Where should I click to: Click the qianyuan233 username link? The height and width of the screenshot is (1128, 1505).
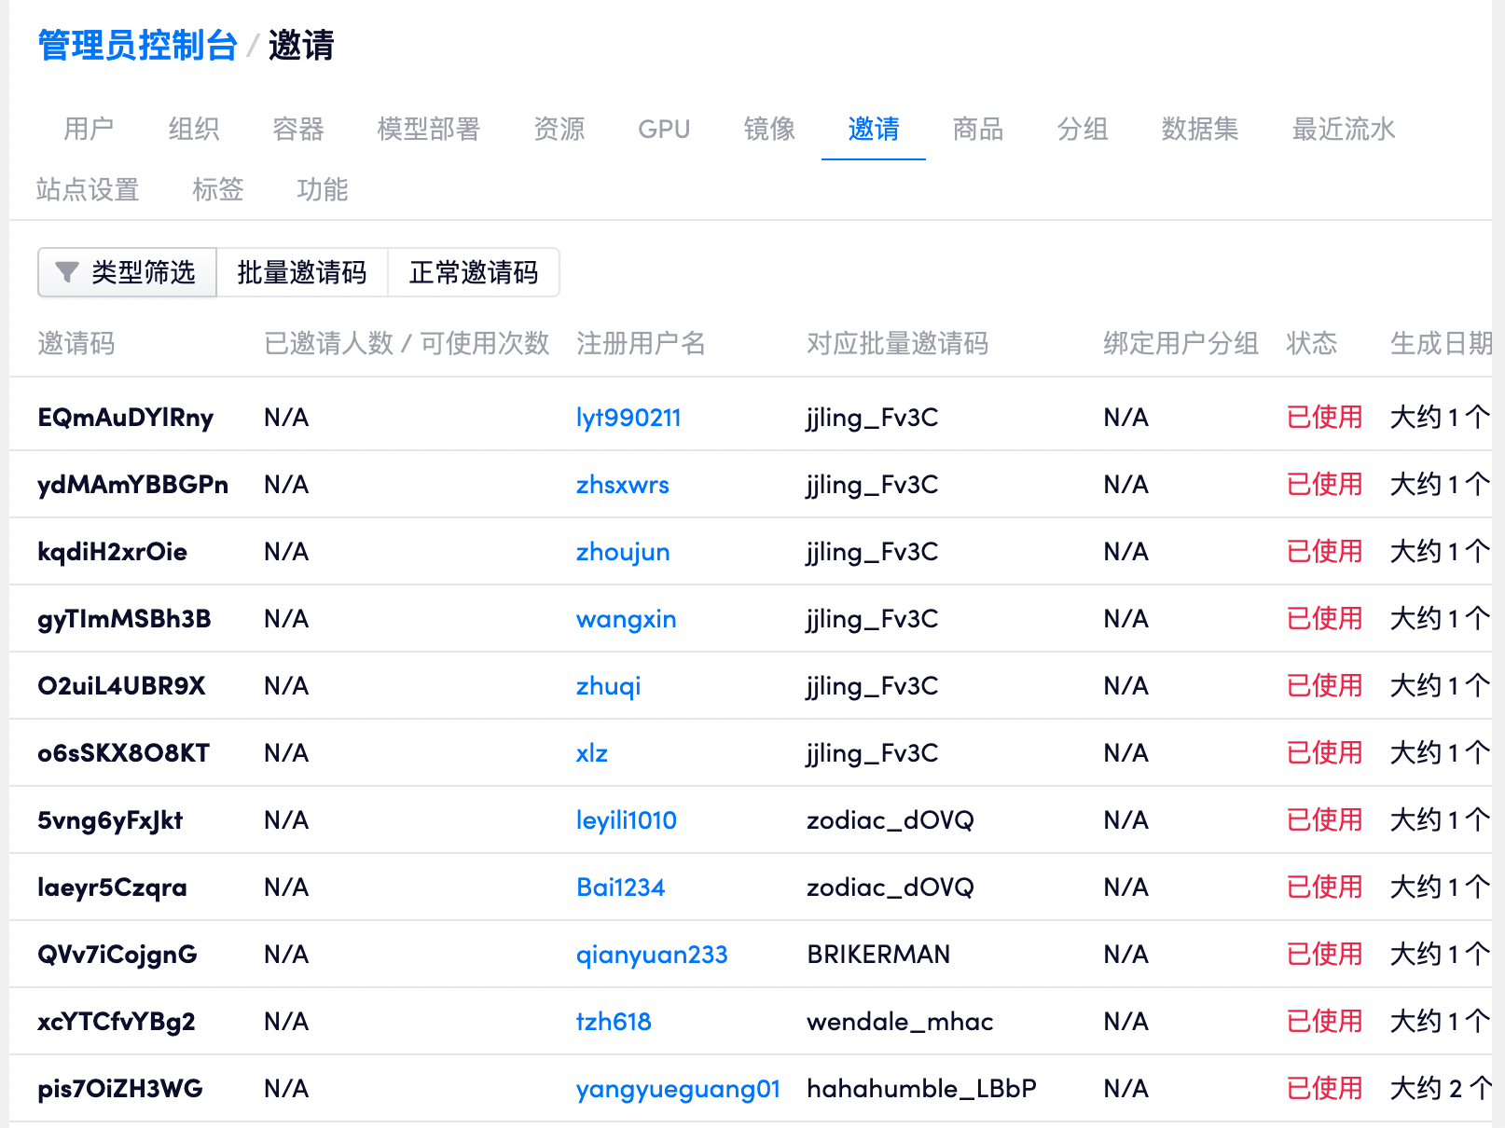click(651, 955)
